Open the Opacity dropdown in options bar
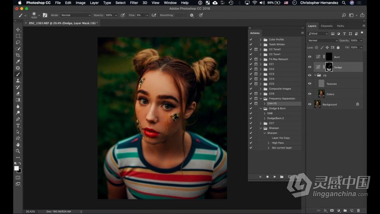Viewport: 380px width, 214px height. coord(116,15)
